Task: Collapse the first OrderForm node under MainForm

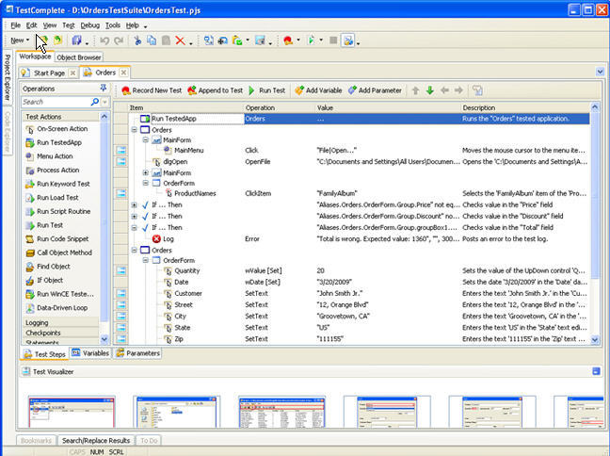Action: (146, 183)
